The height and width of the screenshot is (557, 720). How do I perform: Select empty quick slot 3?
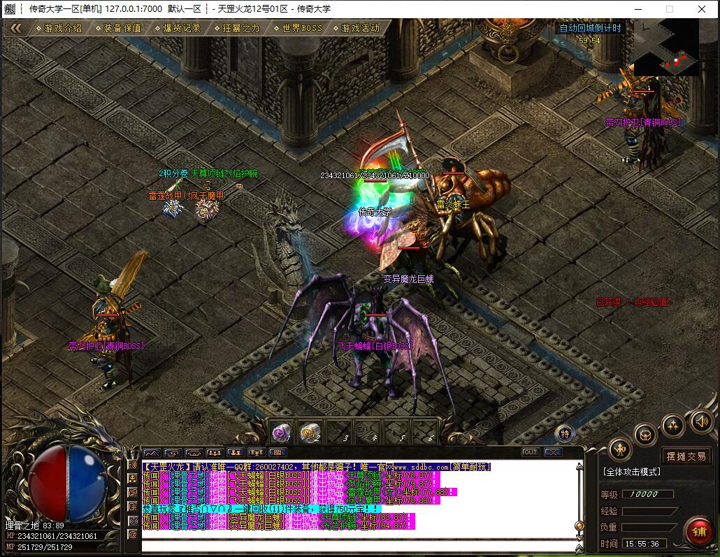[339, 432]
